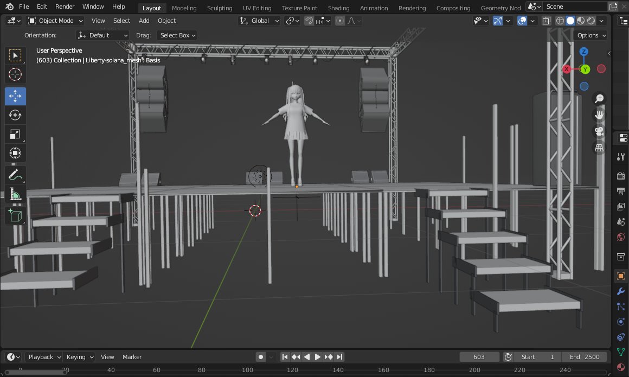Jump to the next keyframe
The width and height of the screenshot is (629, 377).
329,357
